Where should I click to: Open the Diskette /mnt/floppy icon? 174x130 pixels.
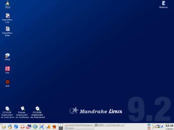point(22,112)
